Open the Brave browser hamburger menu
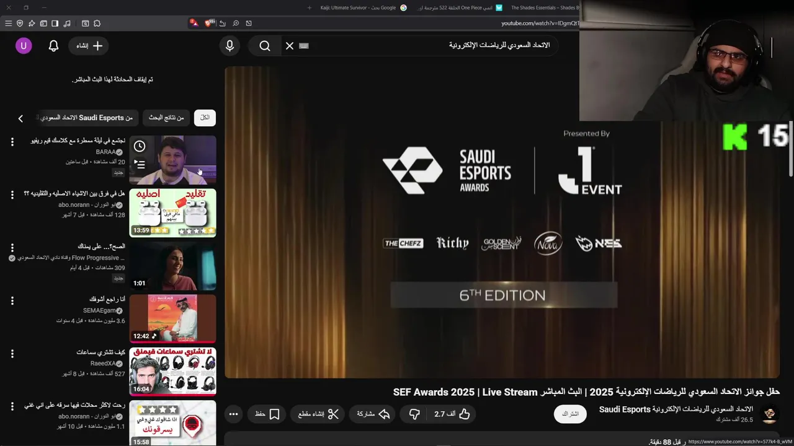794x446 pixels. point(8,24)
